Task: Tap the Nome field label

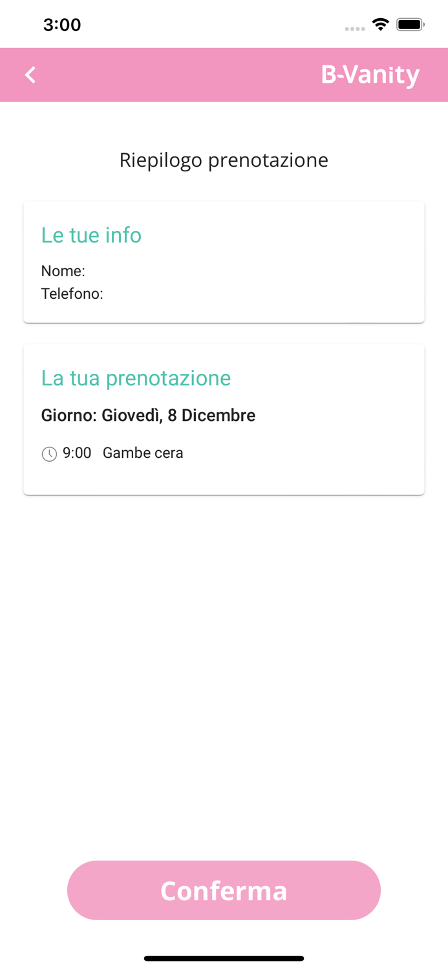Action: [x=63, y=271]
